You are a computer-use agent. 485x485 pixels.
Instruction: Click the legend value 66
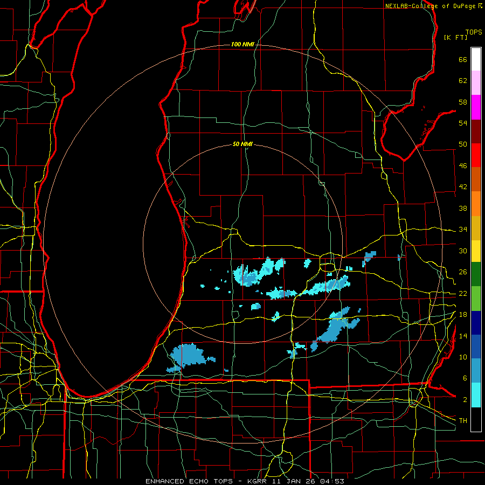(463, 60)
